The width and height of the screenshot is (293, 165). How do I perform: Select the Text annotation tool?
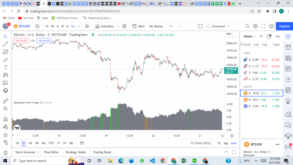[x=5, y=67]
